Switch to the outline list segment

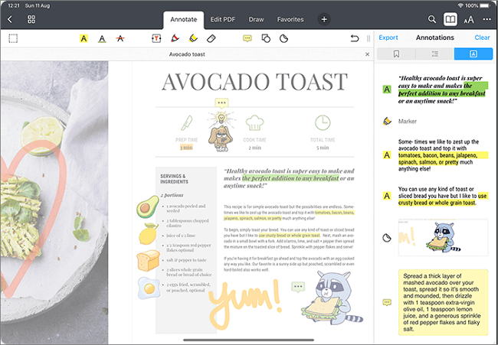434,54
